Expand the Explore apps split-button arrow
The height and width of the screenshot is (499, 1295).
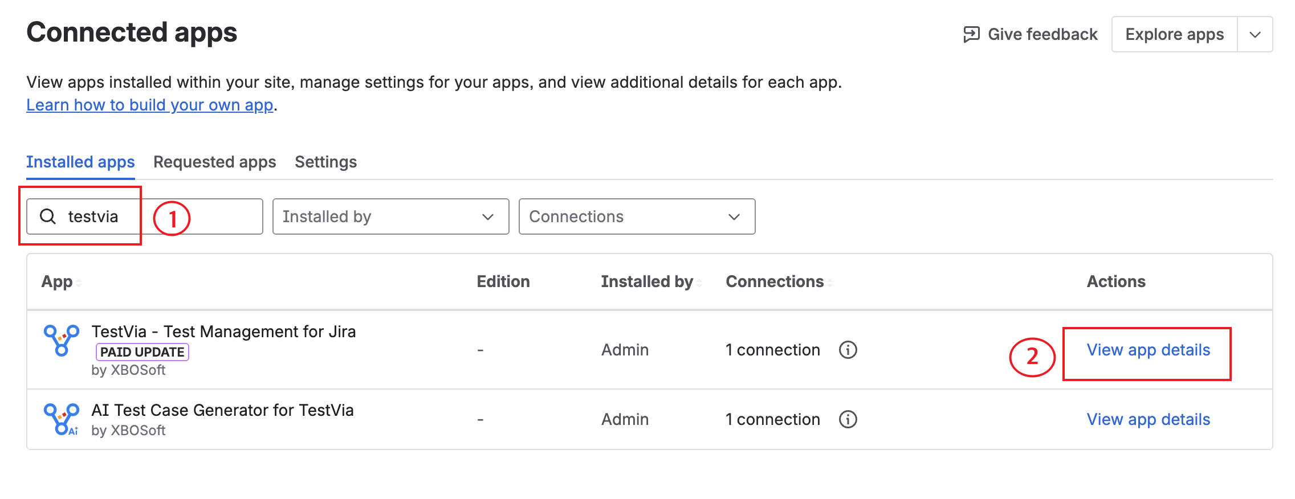(x=1255, y=34)
